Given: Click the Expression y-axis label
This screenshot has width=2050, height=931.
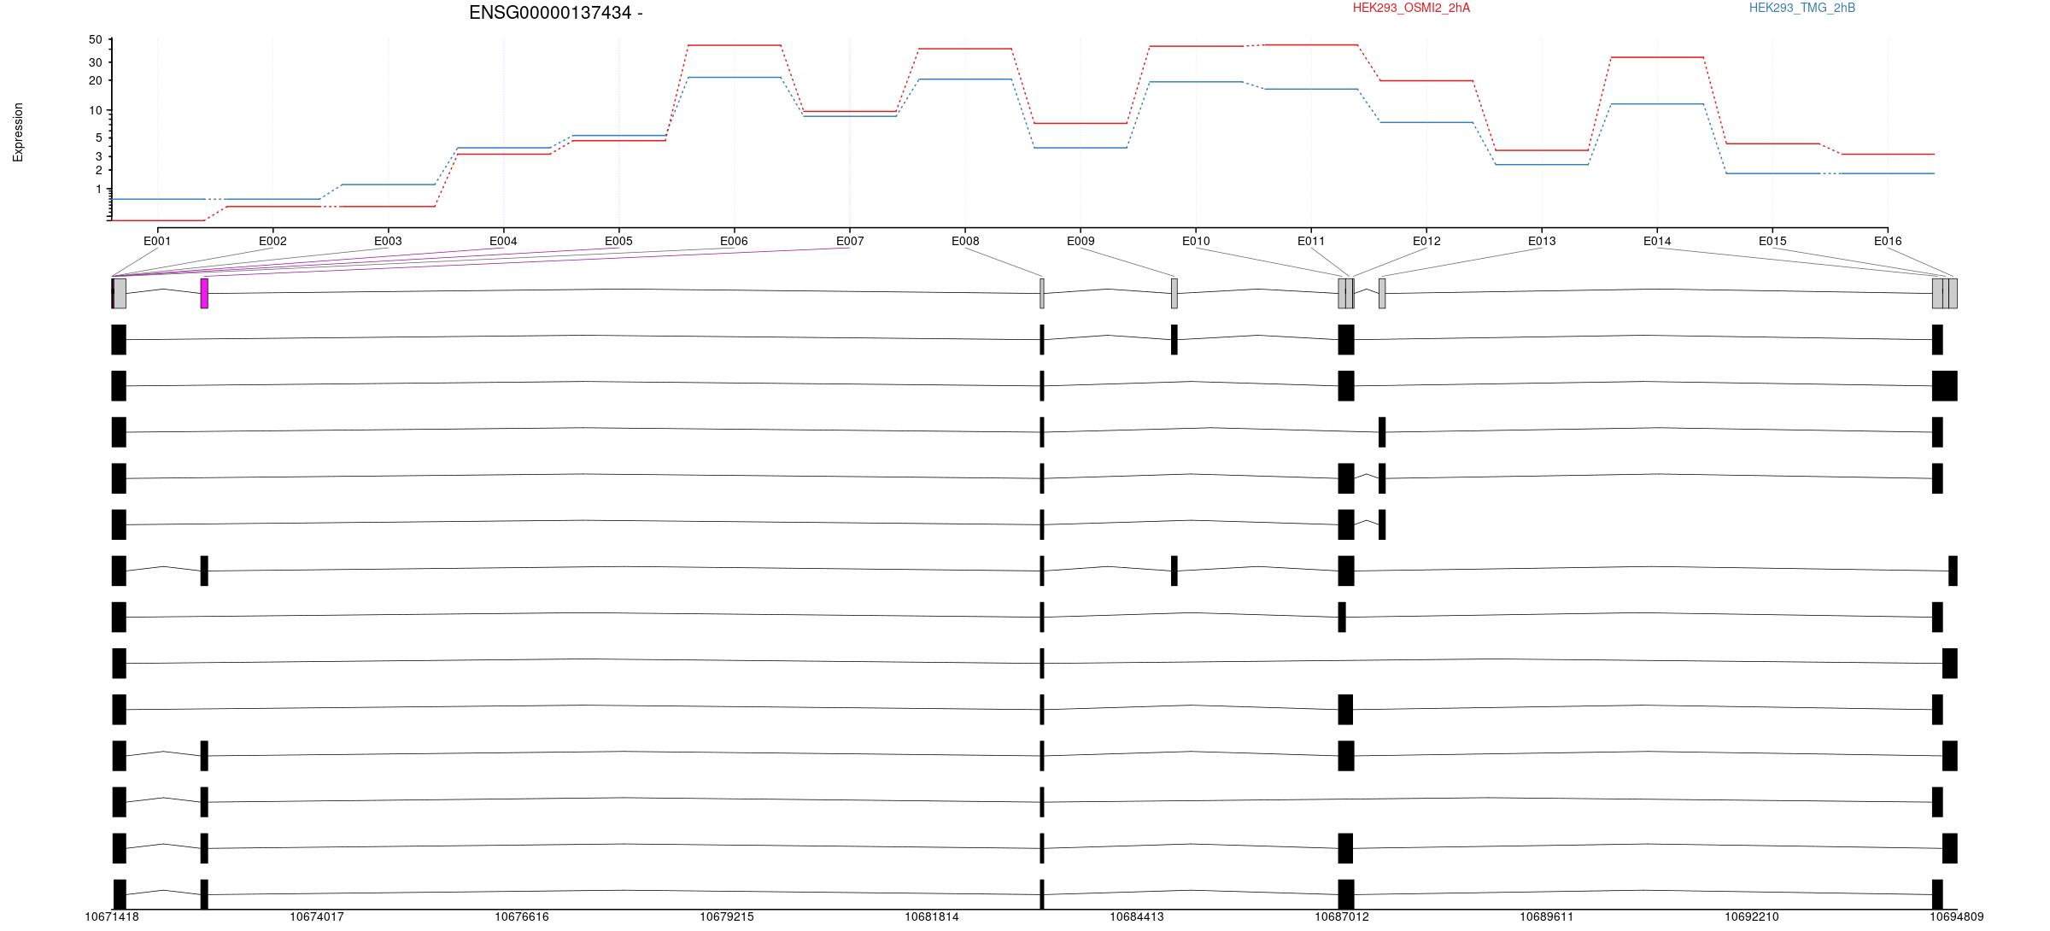Looking at the screenshot, I should [18, 132].
